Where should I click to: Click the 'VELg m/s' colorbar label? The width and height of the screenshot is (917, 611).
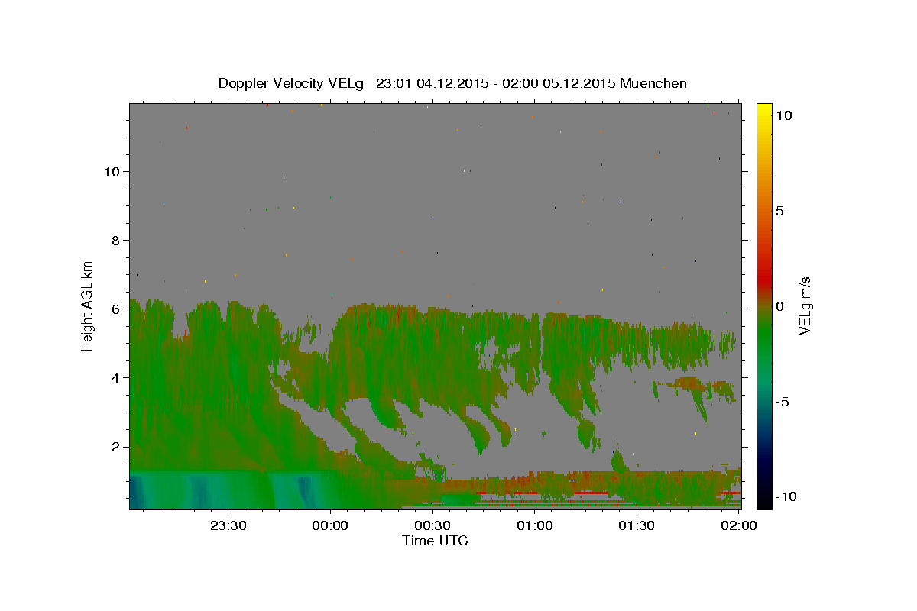click(805, 305)
